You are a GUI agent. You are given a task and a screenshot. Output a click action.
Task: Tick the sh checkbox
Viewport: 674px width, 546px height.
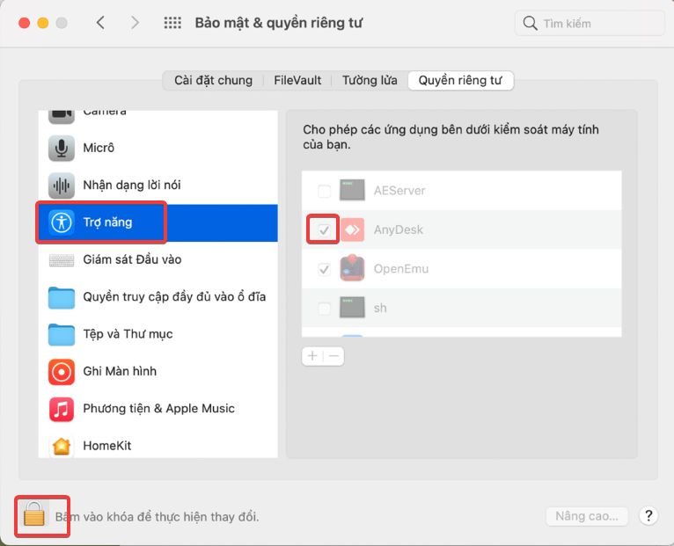(325, 309)
